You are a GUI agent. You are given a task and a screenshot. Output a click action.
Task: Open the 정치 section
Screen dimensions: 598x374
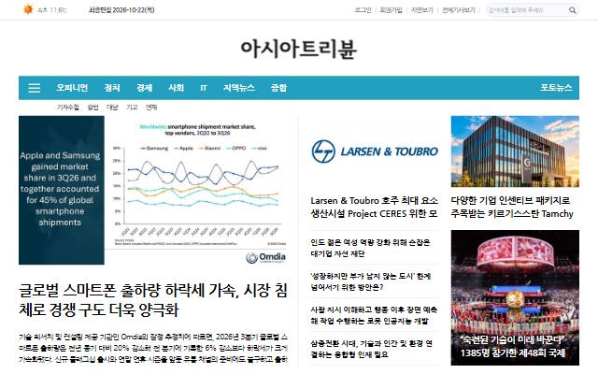coord(112,88)
